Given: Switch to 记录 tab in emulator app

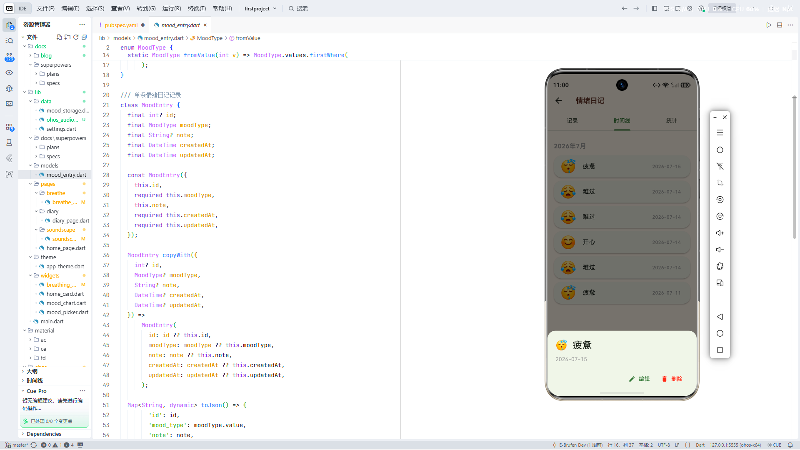Looking at the screenshot, I should pos(572,120).
